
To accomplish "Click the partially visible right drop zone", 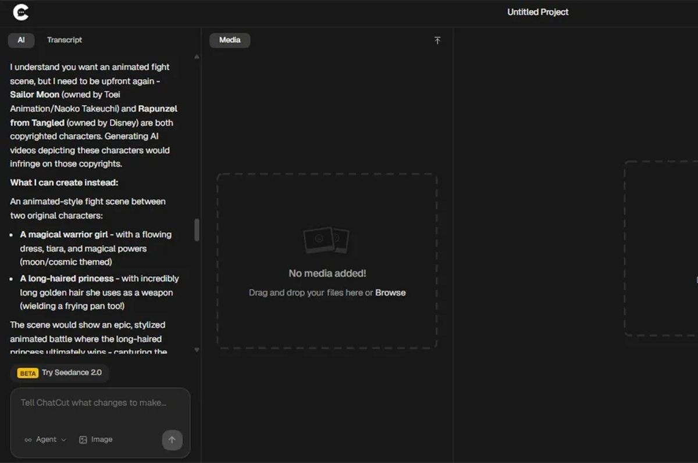I will tap(661, 248).
